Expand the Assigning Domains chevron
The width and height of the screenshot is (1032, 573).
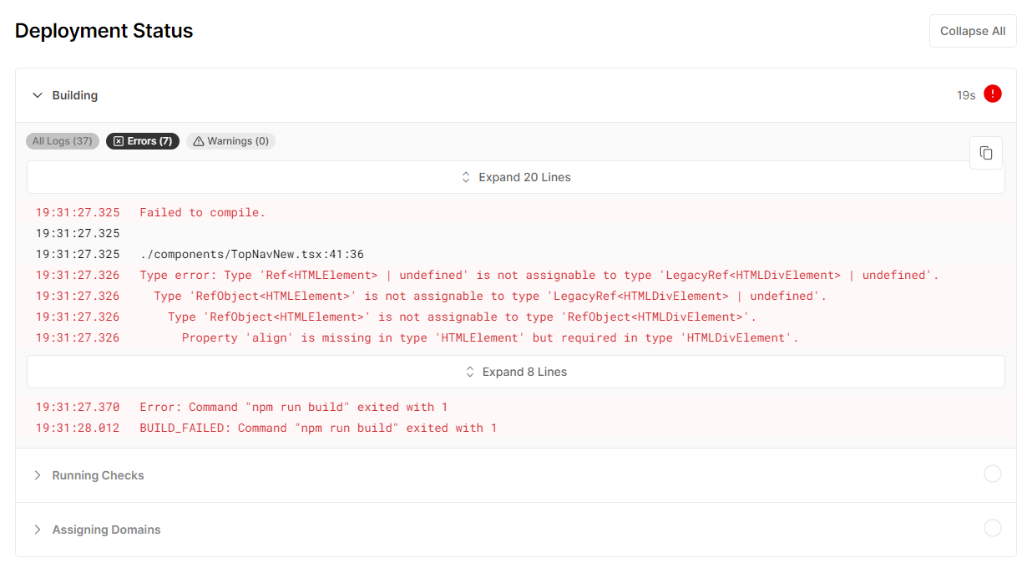37,530
